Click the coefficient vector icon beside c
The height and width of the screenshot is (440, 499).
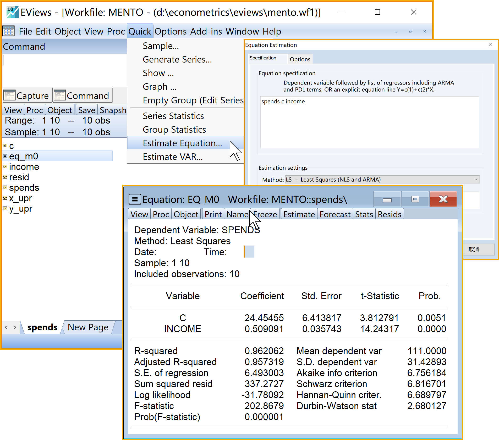[x=5, y=146]
